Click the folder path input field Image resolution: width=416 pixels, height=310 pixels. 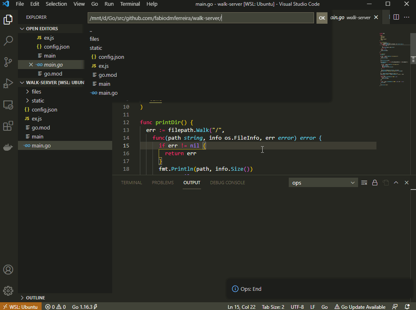tap(201, 18)
